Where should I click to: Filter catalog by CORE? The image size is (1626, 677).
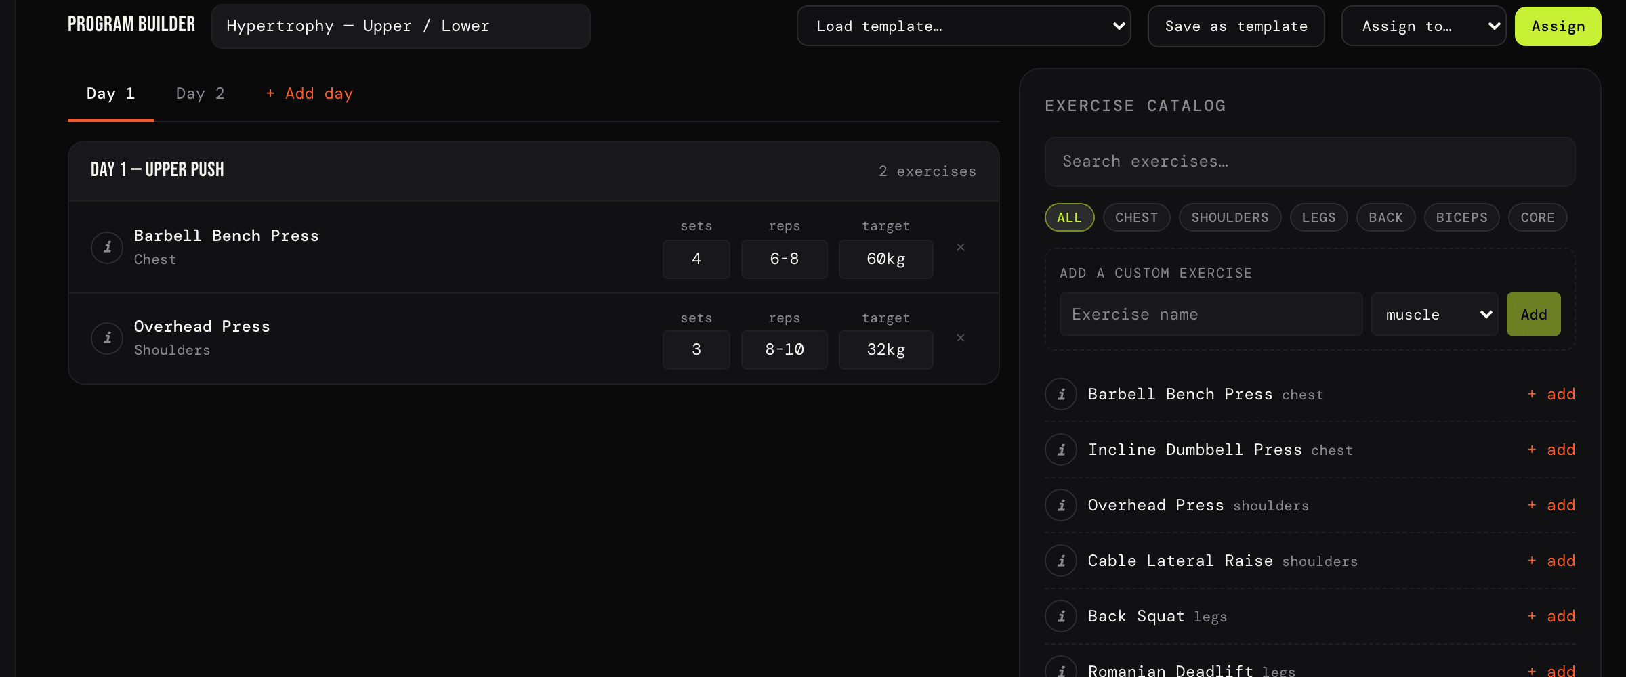point(1538,217)
